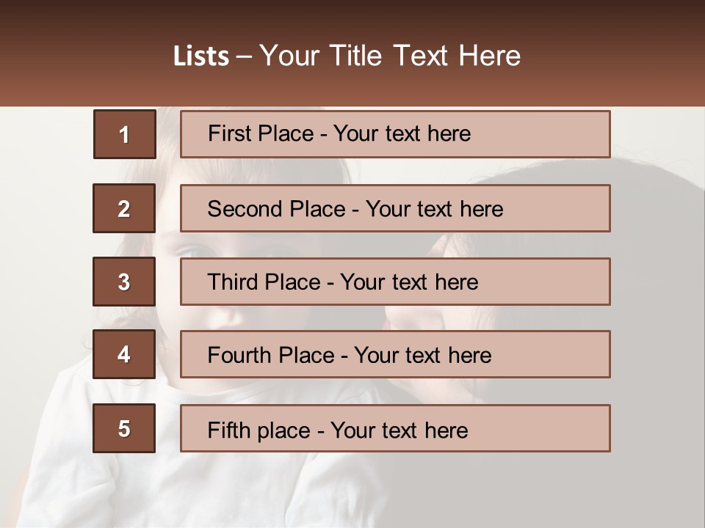Click the number 3 box
Image resolution: width=705 pixels, height=528 pixels.
[x=124, y=282]
